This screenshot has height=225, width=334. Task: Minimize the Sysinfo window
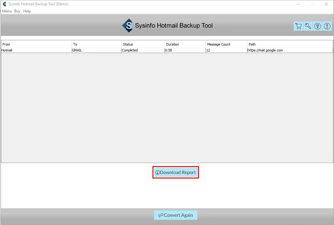298,4
